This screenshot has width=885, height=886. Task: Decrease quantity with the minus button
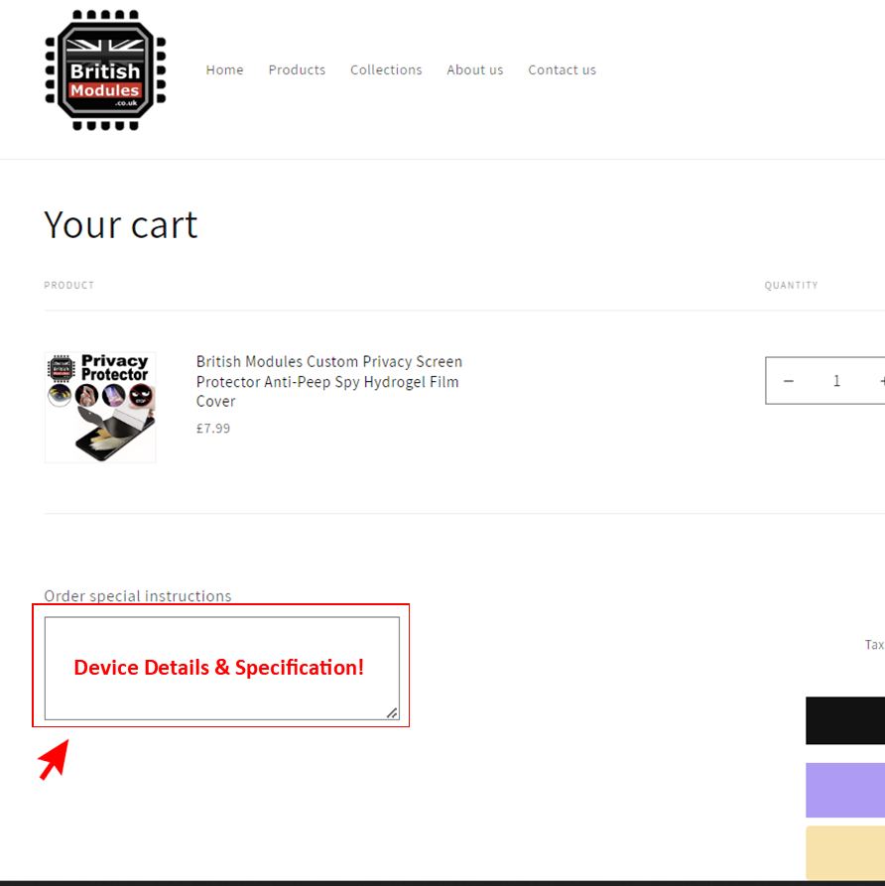coord(789,381)
